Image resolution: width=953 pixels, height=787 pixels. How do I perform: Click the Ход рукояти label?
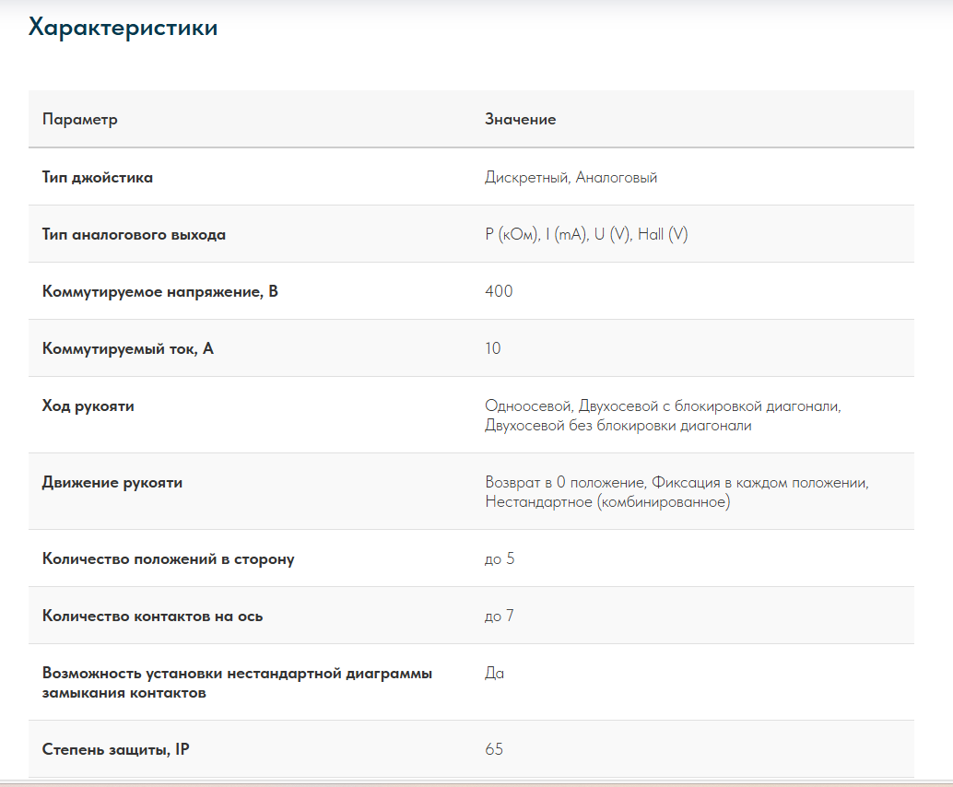tap(88, 405)
